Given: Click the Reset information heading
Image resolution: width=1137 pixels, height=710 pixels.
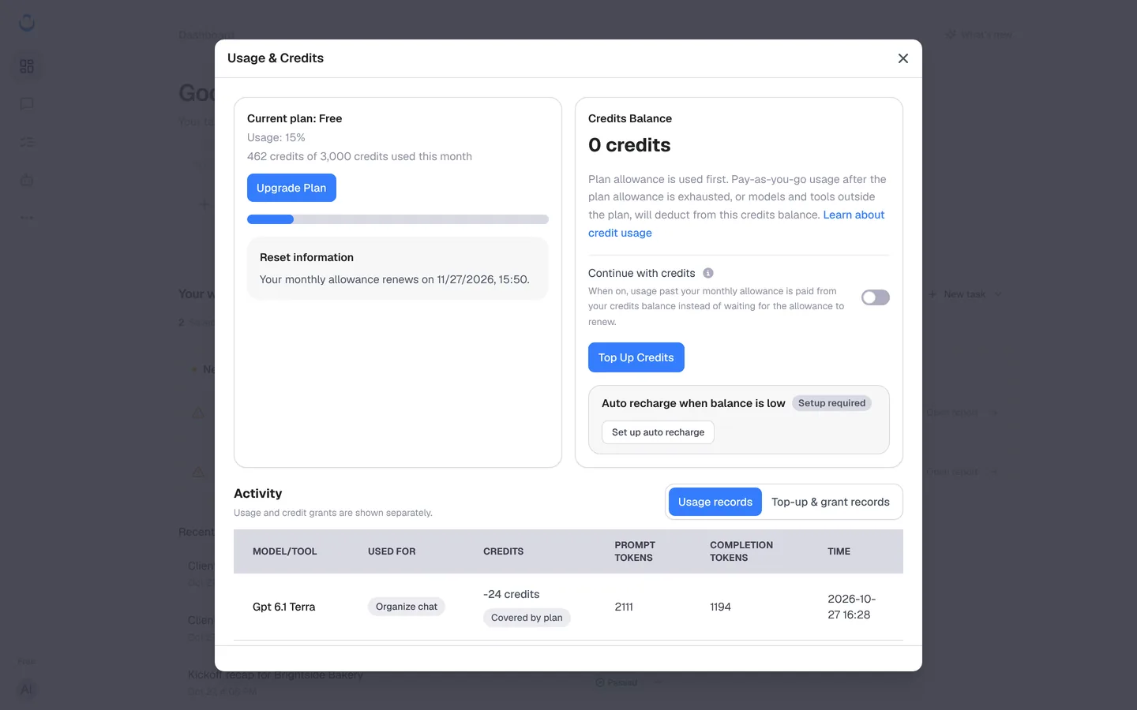Looking at the screenshot, I should (306, 257).
